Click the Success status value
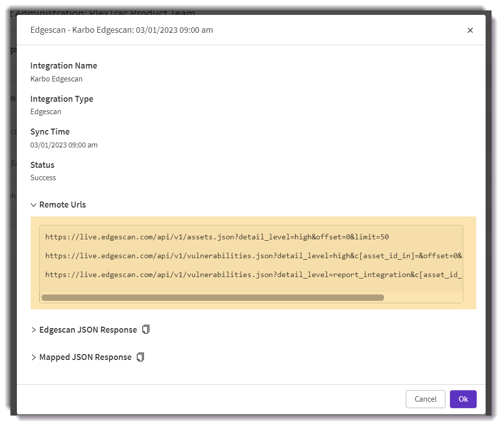Viewport: 502px width, 426px height. [x=43, y=178]
